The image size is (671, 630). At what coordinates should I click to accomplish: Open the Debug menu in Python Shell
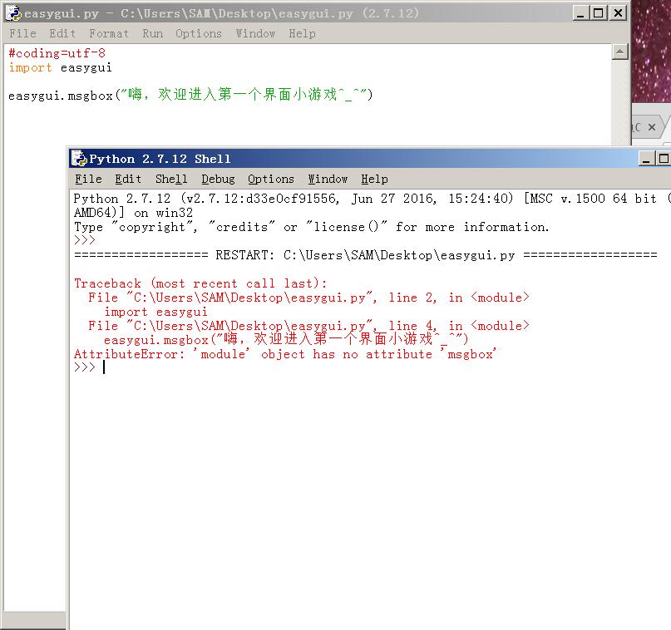click(x=218, y=179)
